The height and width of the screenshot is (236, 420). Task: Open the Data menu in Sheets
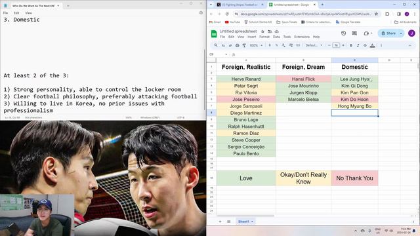click(276, 37)
